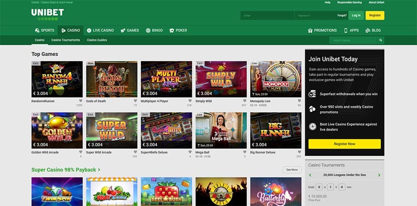Open the Help link
This screenshot has width=417, height=206.
tap(328, 2)
